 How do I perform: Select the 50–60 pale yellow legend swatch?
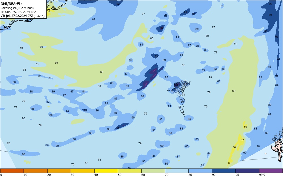point(130,171)
